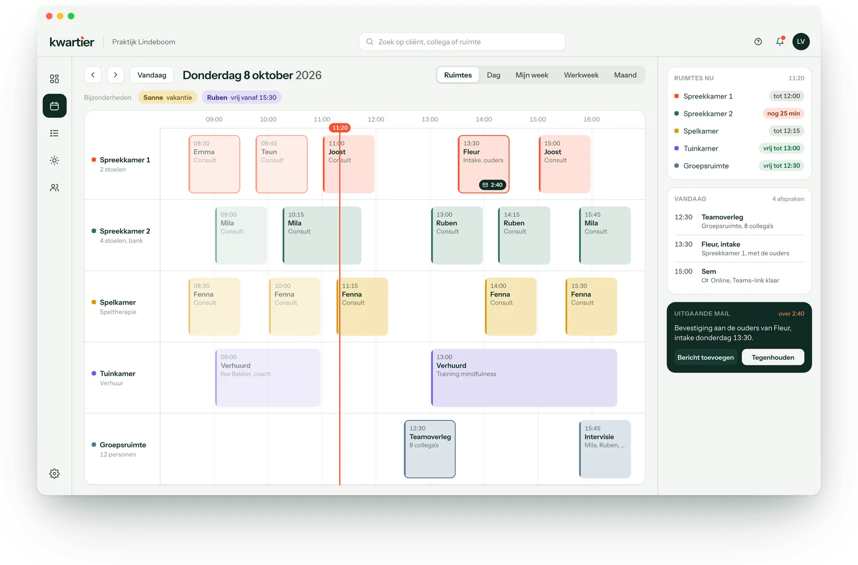The image size is (858, 565).
Task: Open the 08:30 Emma consult appointment
Action: click(x=214, y=164)
